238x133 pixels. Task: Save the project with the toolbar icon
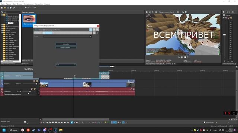click(8, 7)
